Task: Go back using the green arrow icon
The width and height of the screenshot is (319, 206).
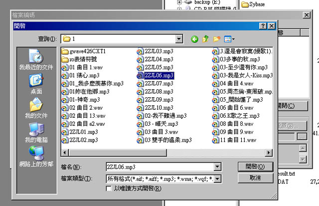Action: pos(194,39)
